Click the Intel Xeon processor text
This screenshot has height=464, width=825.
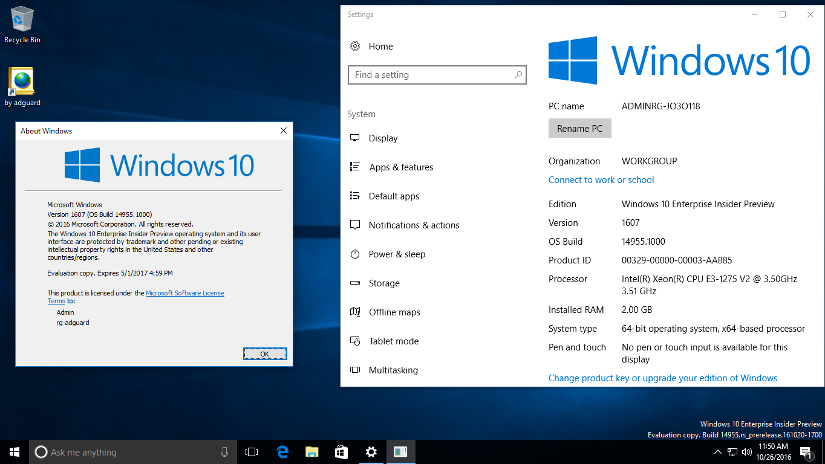(x=709, y=285)
